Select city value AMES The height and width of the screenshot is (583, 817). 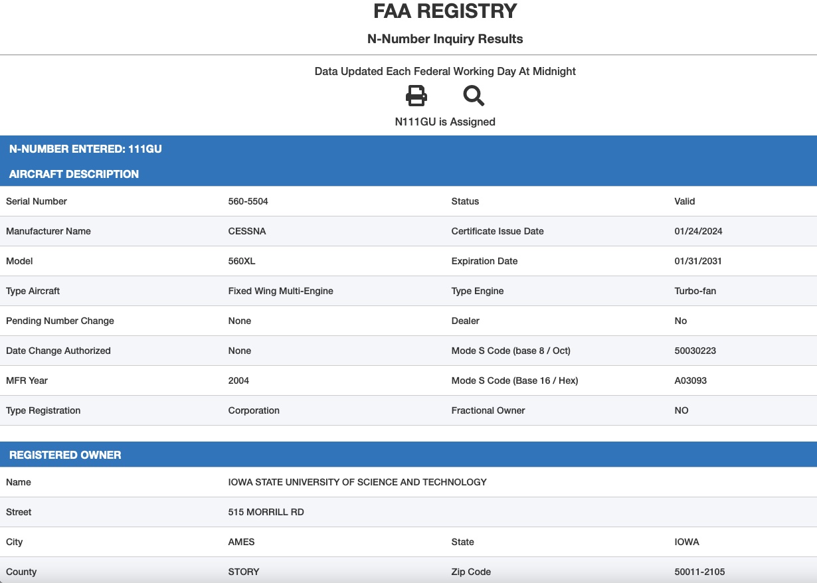click(242, 542)
